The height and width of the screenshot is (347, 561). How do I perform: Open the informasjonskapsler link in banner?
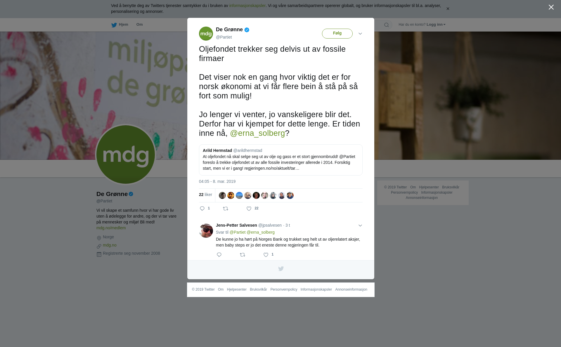tap(247, 6)
